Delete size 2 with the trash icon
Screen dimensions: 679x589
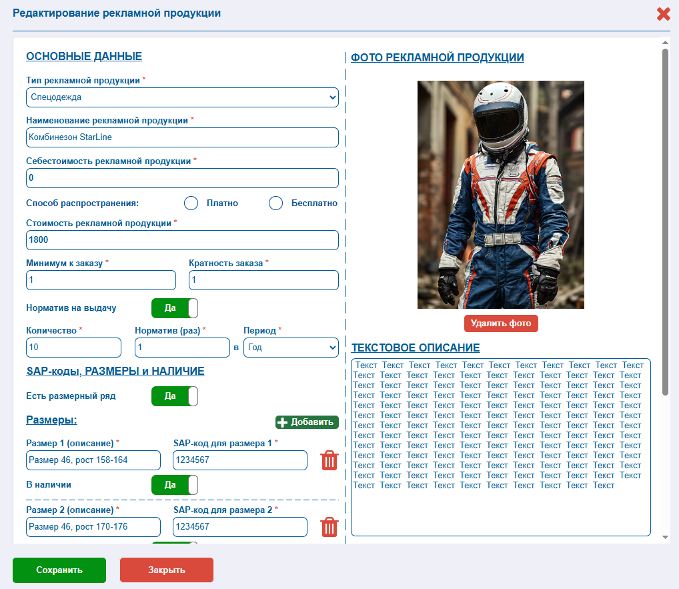(x=329, y=527)
